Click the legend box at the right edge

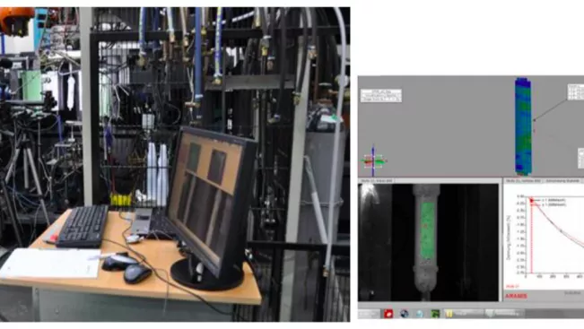[x=581, y=158]
